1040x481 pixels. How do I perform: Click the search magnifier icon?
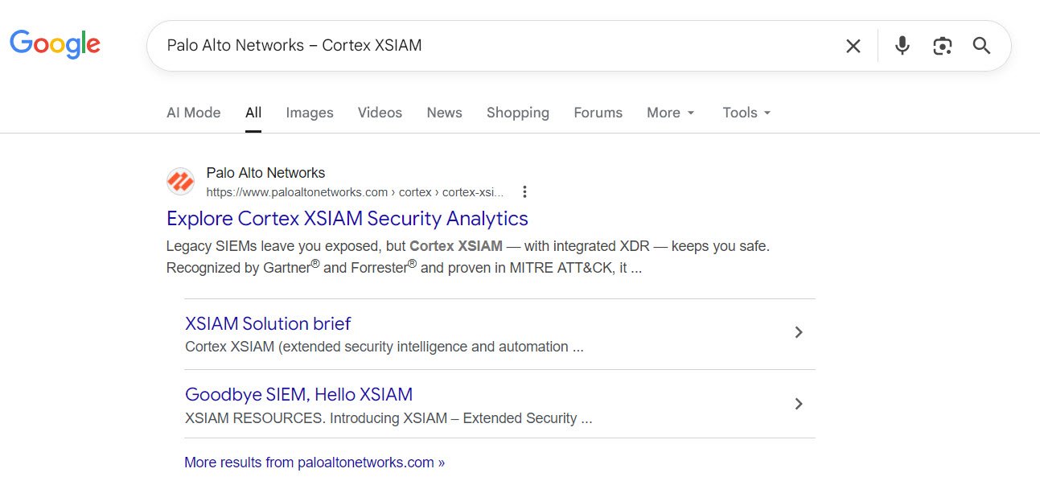981,46
